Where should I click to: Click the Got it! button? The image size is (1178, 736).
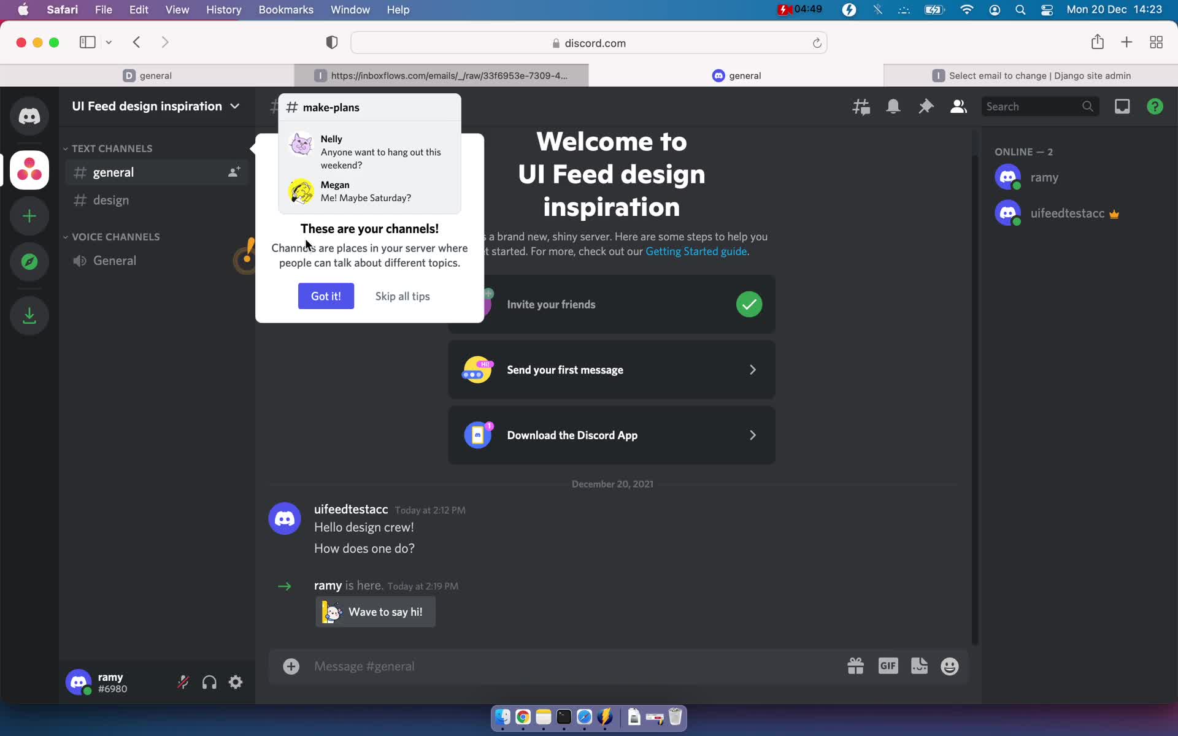pos(326,295)
